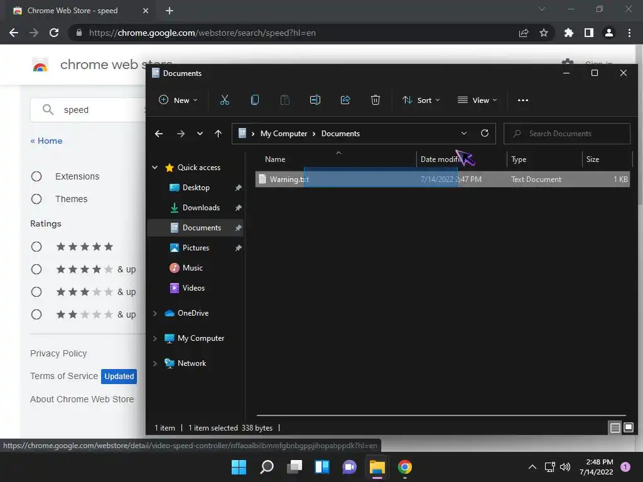Screen dimensions: 643x482
Task: Open About Chrome Web Store link
Action: tap(82, 399)
